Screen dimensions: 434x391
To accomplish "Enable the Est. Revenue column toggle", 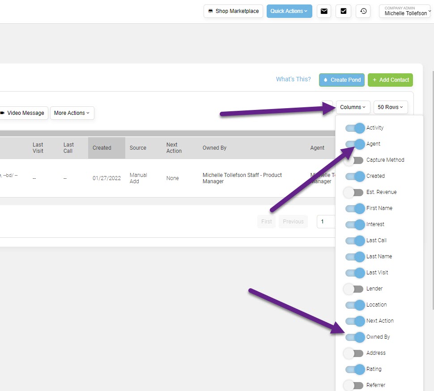I will [x=354, y=192].
